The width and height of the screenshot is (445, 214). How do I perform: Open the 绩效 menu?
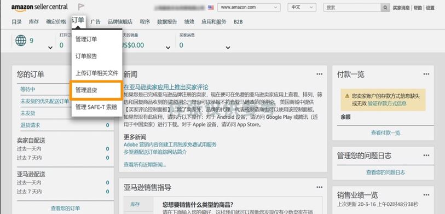[189, 21]
